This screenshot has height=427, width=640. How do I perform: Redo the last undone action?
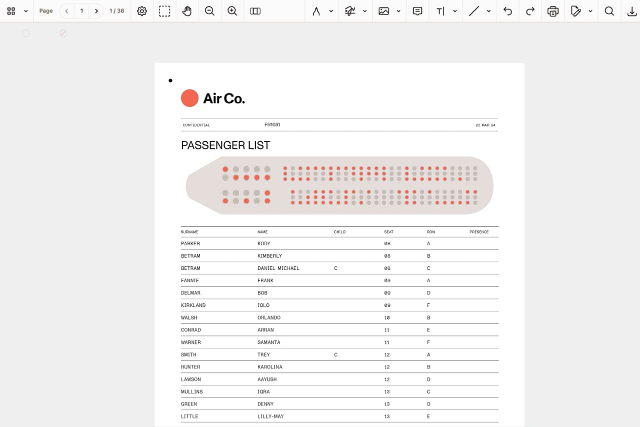(x=530, y=11)
